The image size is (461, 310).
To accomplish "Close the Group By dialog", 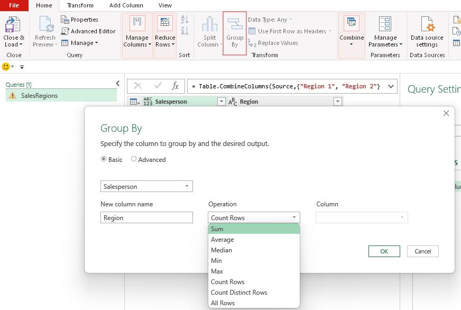I will tap(446, 113).
